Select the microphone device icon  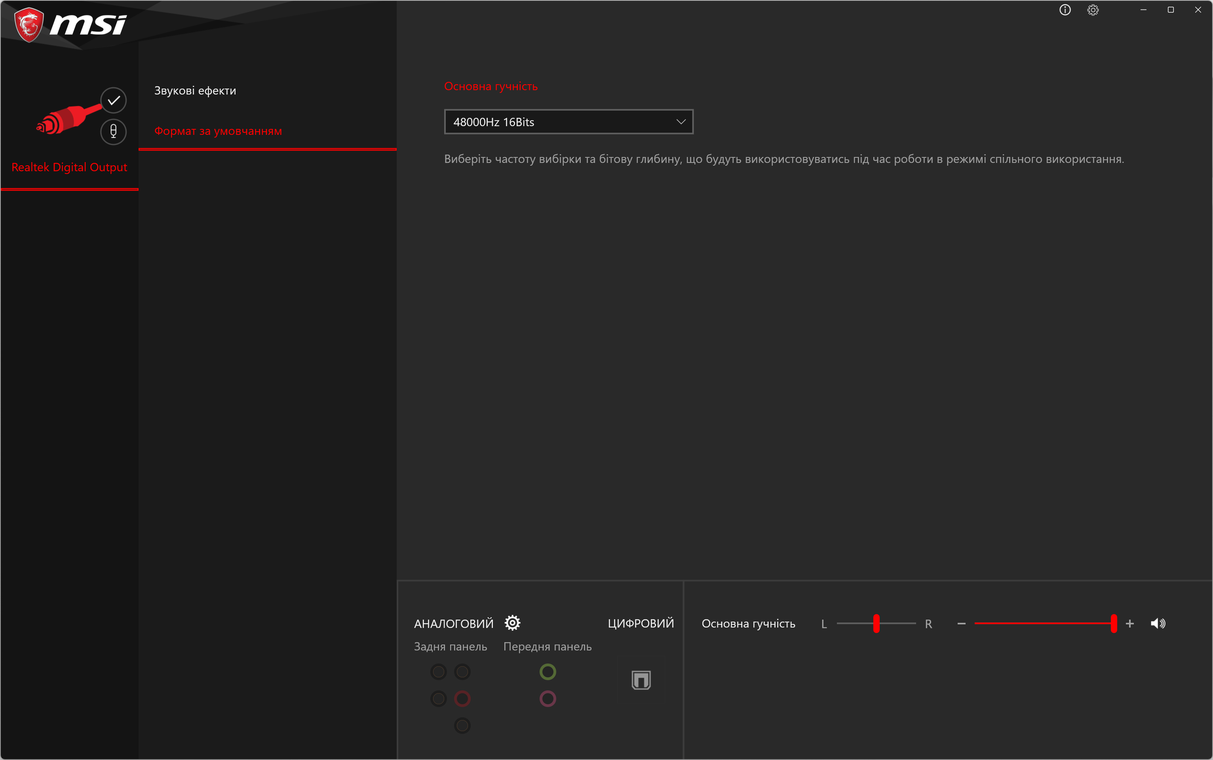coord(113,131)
